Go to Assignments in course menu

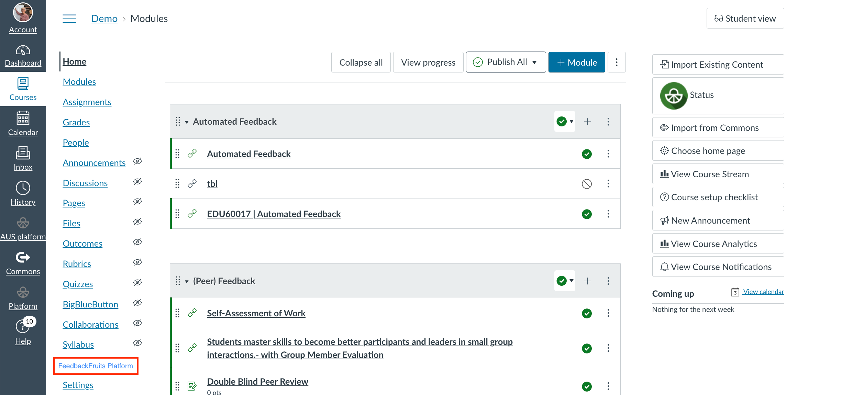(87, 102)
